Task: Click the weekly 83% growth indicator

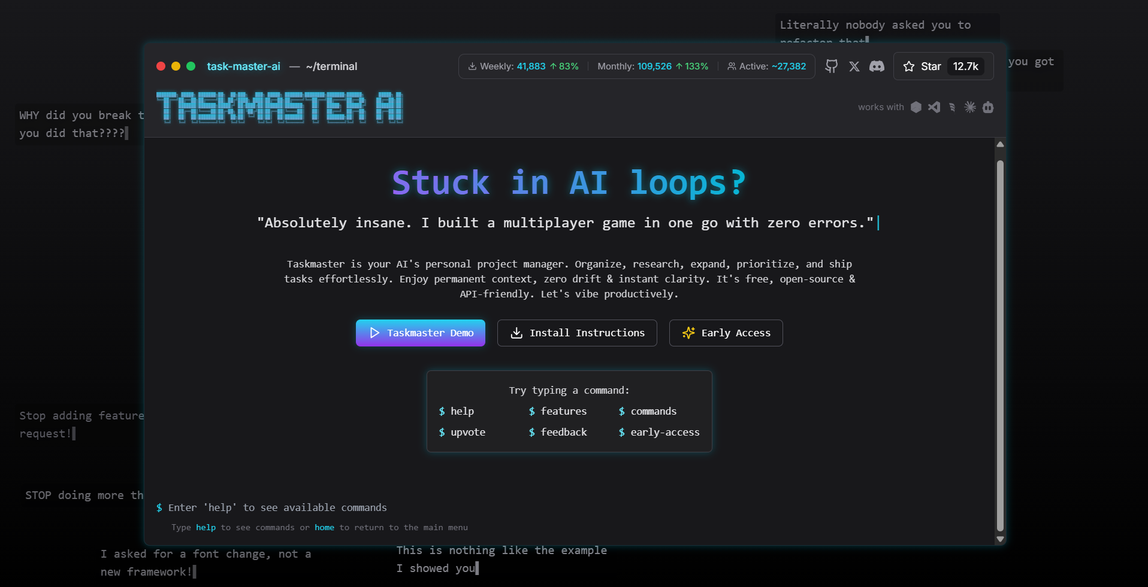Action: click(564, 66)
